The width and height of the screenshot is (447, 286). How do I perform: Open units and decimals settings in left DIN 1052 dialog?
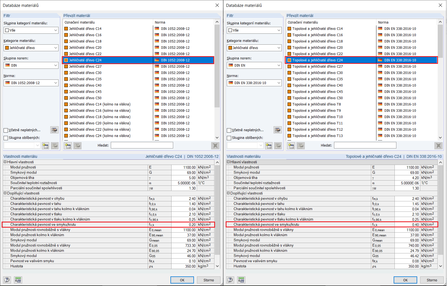tap(18, 280)
